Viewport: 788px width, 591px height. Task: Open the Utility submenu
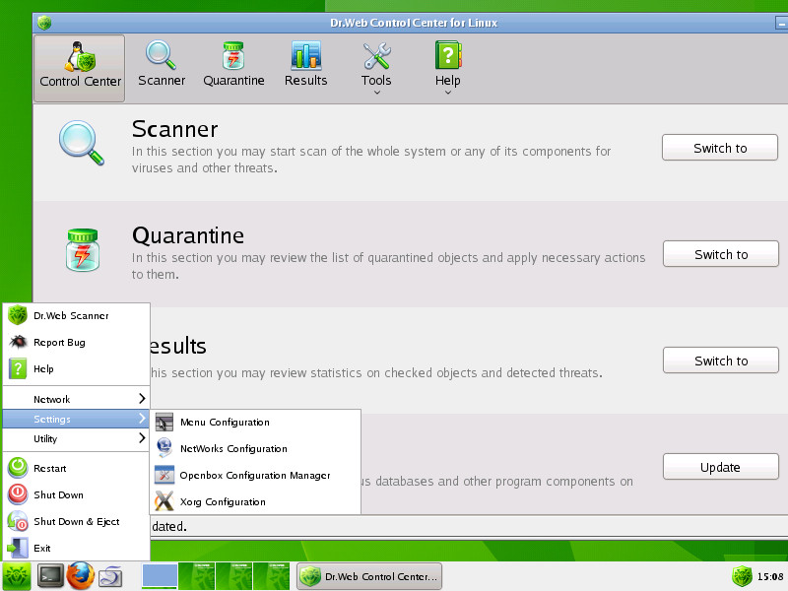coord(77,438)
